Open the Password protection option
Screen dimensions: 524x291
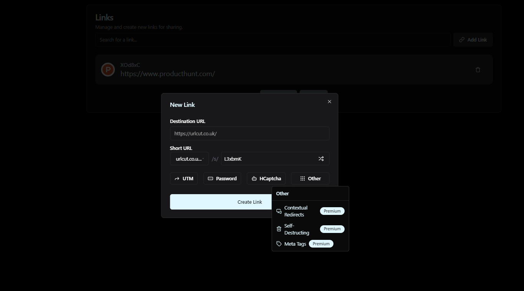pyautogui.click(x=222, y=178)
